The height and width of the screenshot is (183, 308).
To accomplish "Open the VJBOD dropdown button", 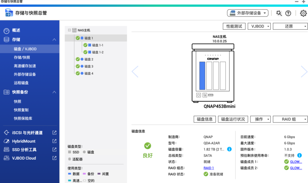I will tap(259, 26).
